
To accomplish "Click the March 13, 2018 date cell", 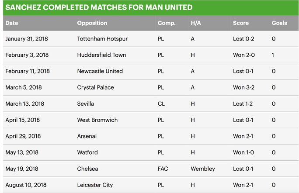I will pyautogui.click(x=24, y=104).
